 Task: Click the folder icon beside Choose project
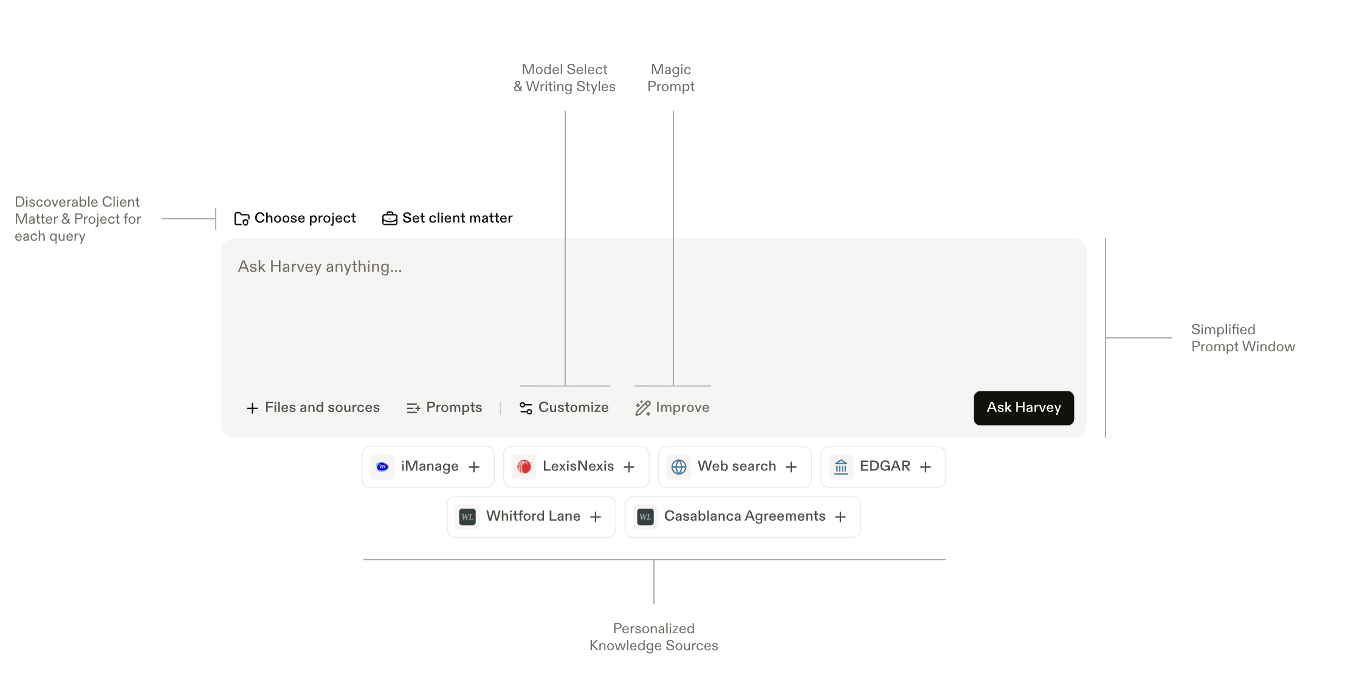[x=241, y=218]
